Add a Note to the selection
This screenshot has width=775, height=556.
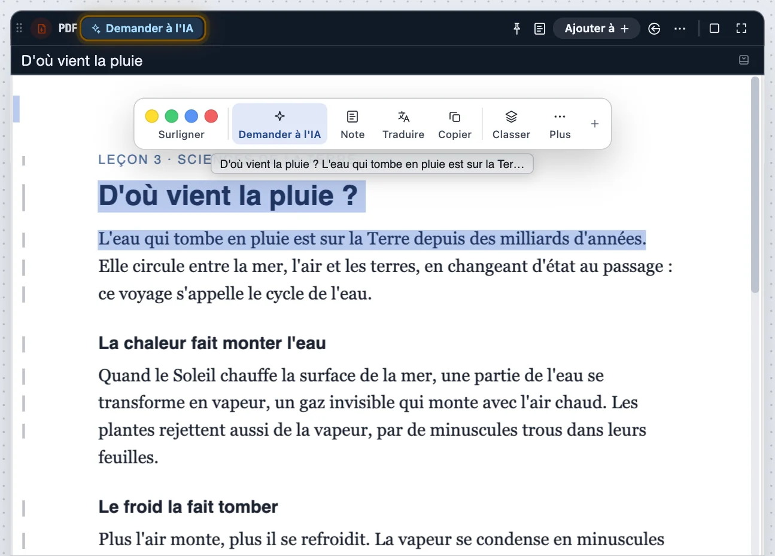point(352,124)
